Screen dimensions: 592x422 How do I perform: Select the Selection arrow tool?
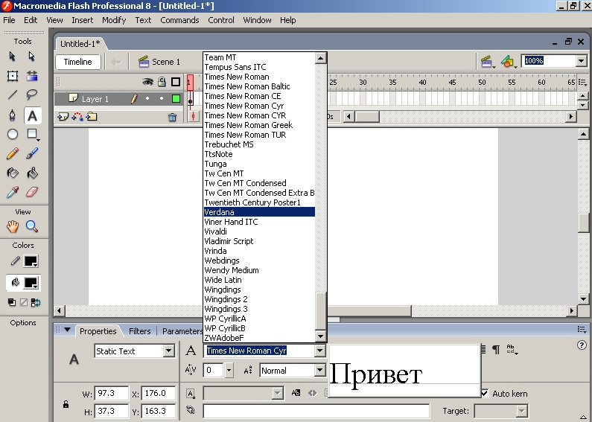[12, 57]
